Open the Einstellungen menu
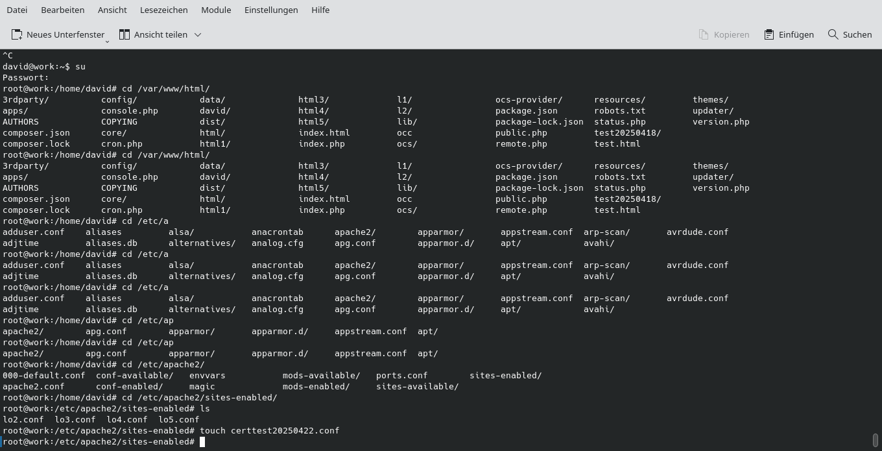 [x=271, y=10]
